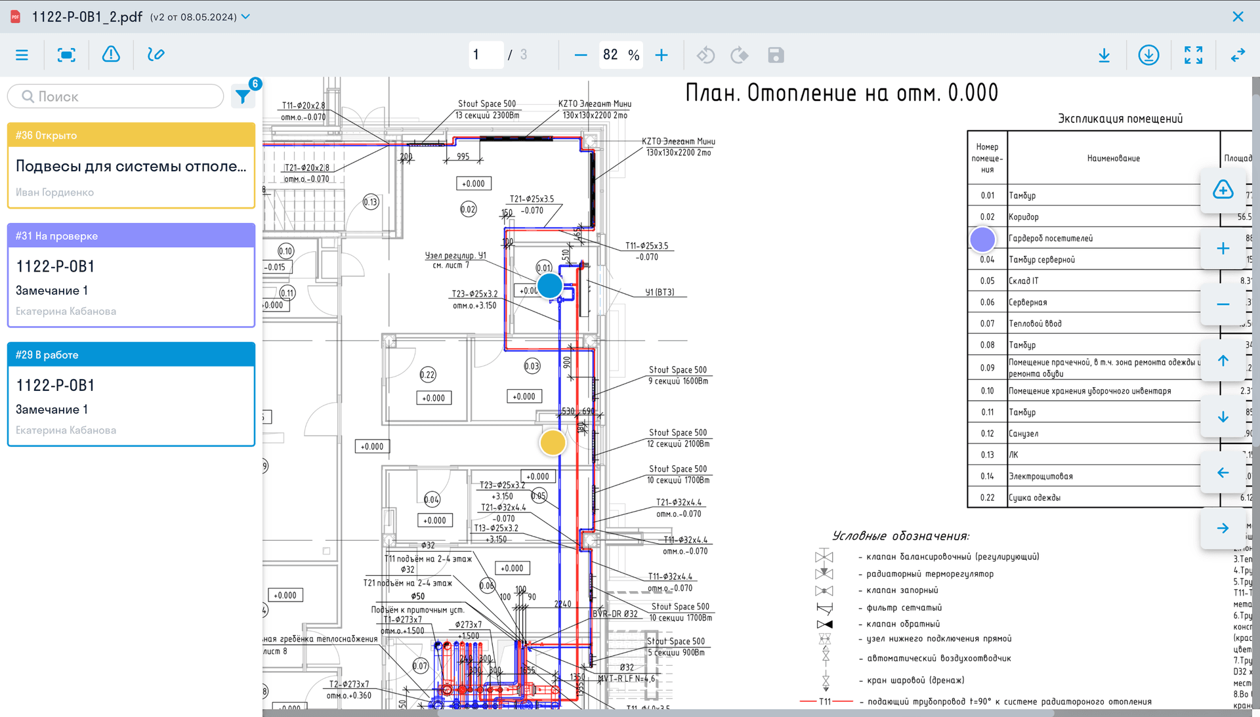Rotate page counterclockwise icon
Image resolution: width=1260 pixels, height=717 pixels.
tap(705, 55)
